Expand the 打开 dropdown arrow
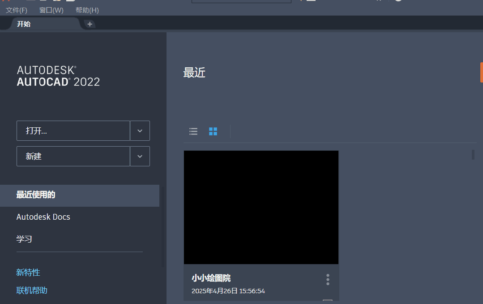 [x=140, y=130]
